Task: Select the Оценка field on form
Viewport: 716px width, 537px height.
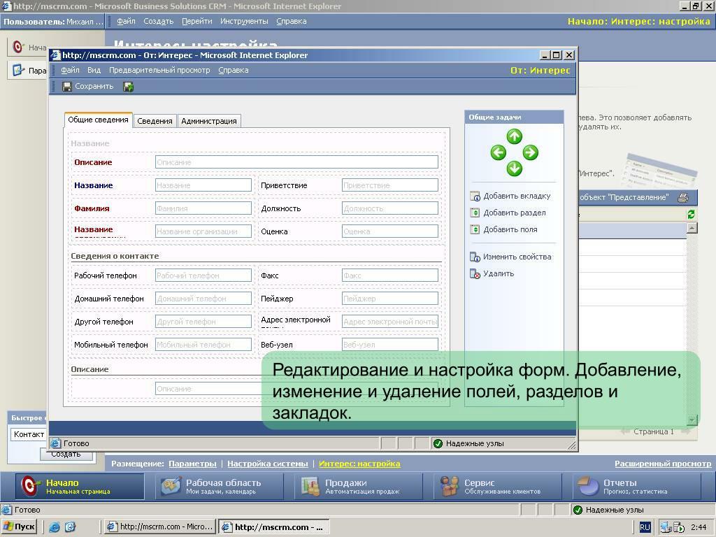Action: [x=390, y=231]
